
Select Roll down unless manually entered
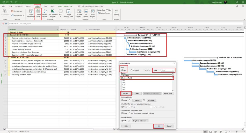point(129,113)
